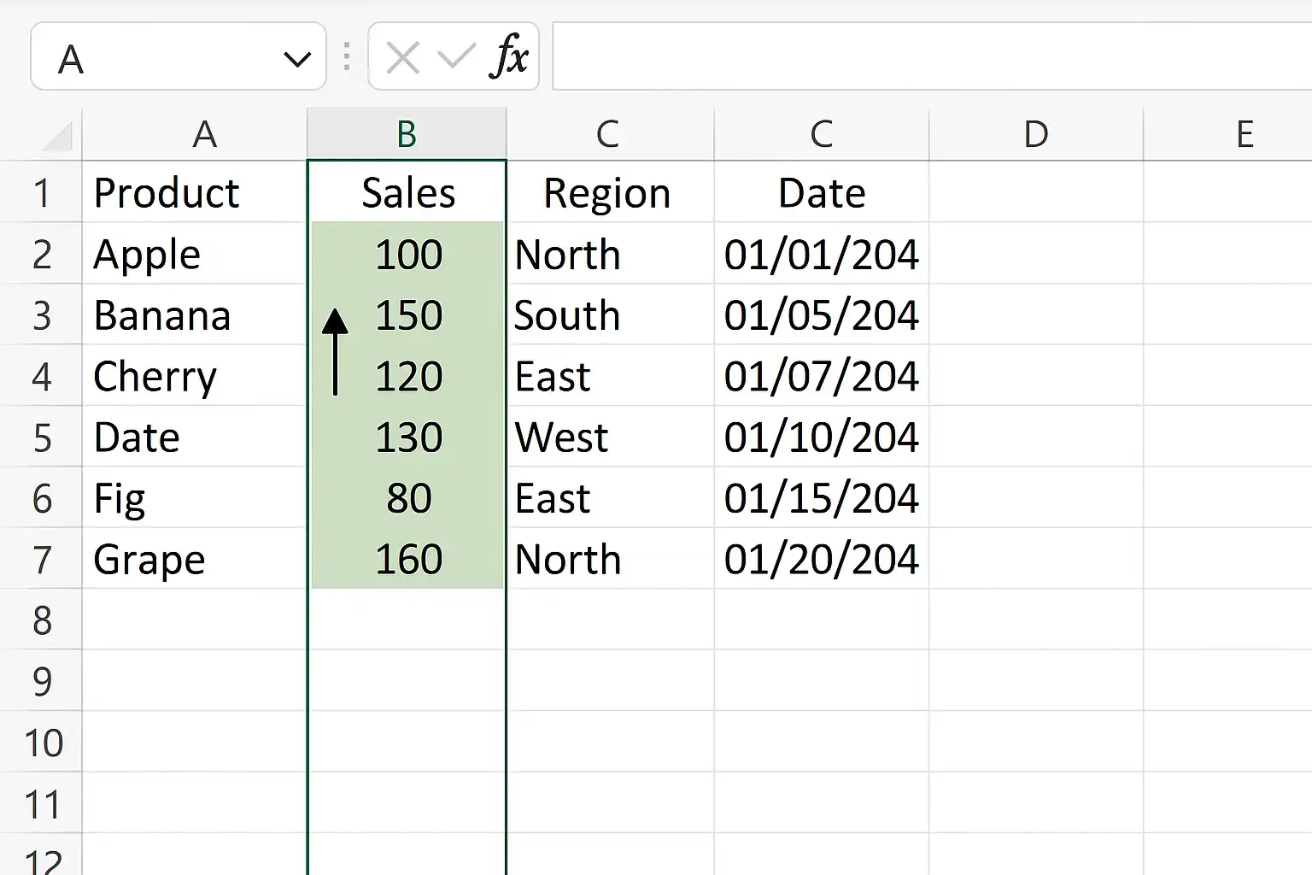Select column B header
The image size is (1312, 875).
click(x=407, y=134)
